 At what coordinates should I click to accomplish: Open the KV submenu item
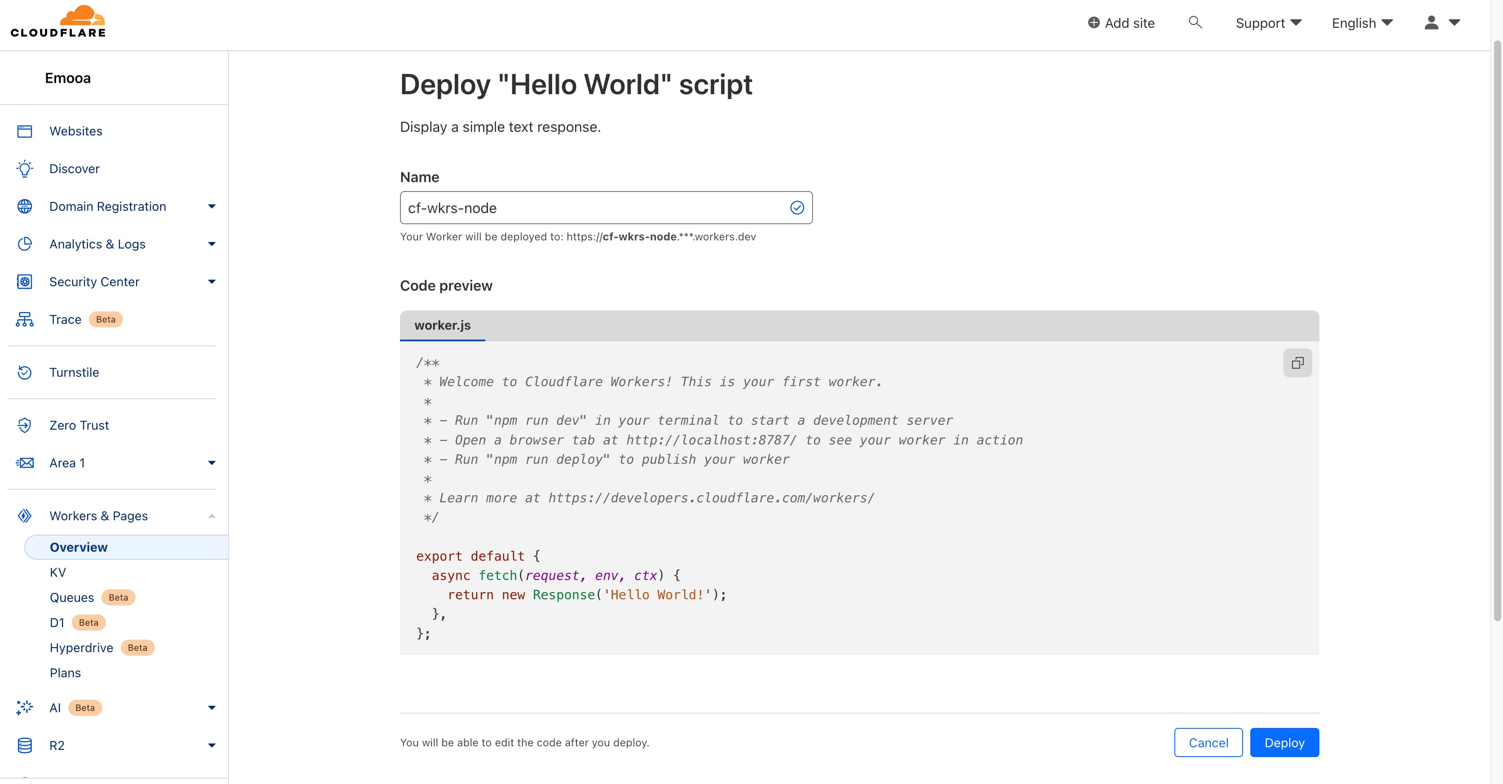tap(58, 572)
